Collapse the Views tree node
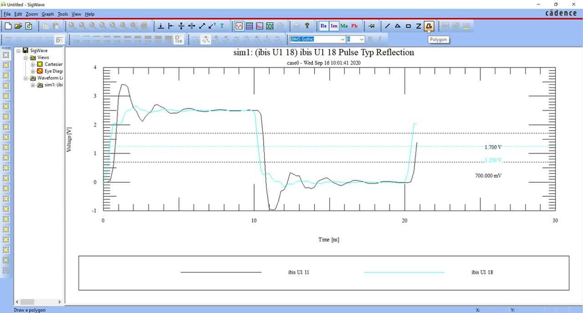This screenshot has height=313, width=583. pyautogui.click(x=26, y=58)
